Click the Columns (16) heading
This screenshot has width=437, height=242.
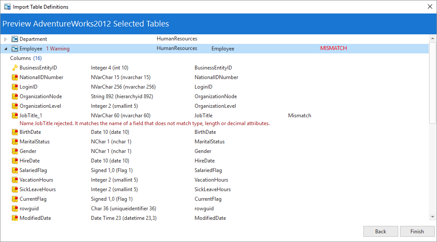point(26,58)
